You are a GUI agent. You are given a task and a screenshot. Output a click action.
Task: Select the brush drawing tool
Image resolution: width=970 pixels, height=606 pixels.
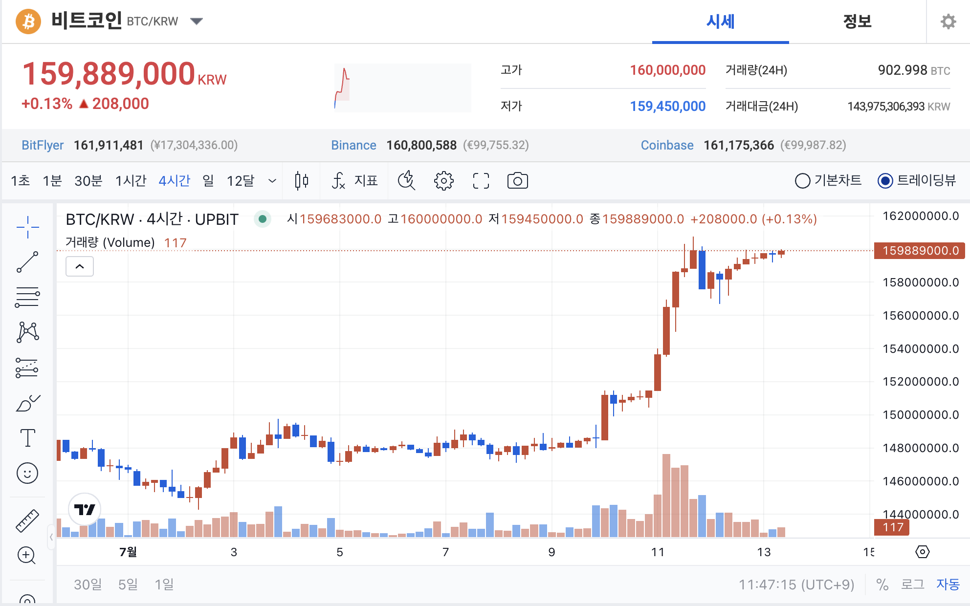pyautogui.click(x=27, y=404)
